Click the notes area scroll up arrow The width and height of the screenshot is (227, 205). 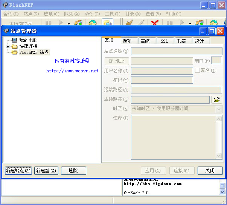218,119
